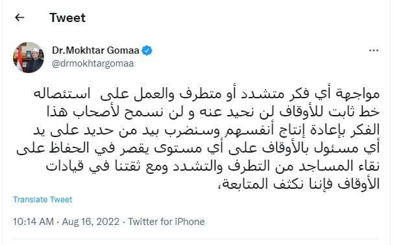Open the @drmokhtargomaa handle link

pyautogui.click(x=93, y=63)
